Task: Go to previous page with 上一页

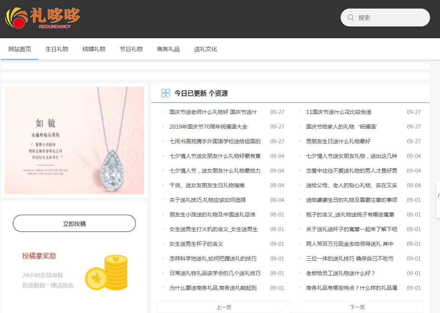Action: [224, 307]
